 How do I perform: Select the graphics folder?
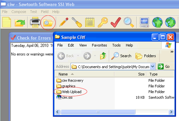point(66,86)
